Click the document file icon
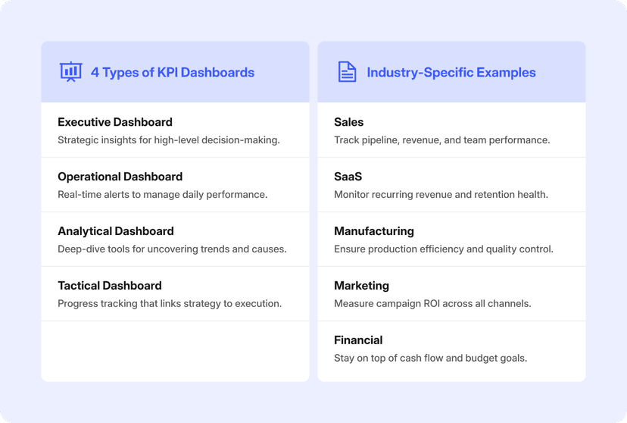Screen dimensions: 627x423 point(347,72)
